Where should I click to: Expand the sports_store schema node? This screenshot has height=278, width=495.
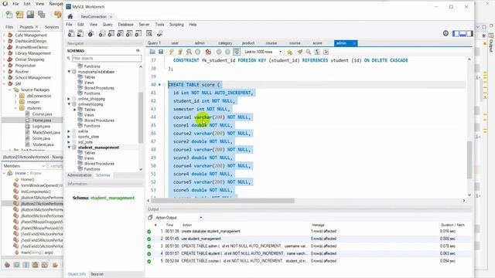[69, 137]
